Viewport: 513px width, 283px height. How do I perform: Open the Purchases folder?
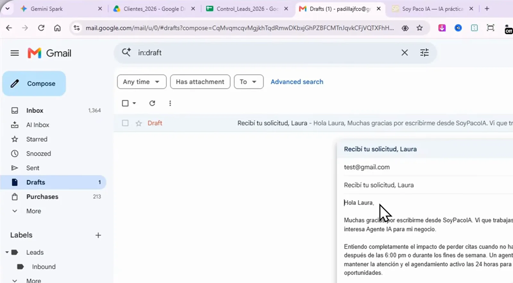(x=53, y=197)
